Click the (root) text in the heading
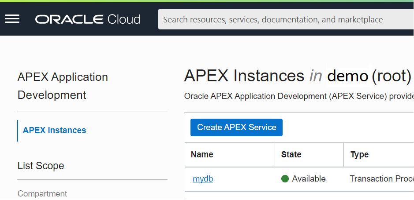 (392, 76)
